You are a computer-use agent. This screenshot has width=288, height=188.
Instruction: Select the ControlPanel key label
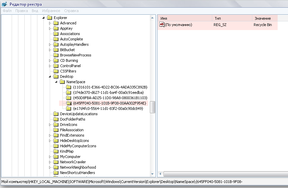[x=70, y=66]
